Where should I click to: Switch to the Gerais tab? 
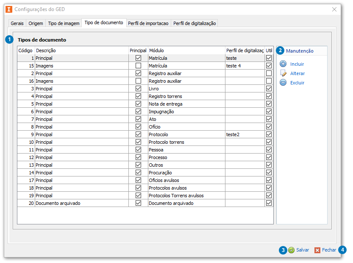tap(17, 23)
